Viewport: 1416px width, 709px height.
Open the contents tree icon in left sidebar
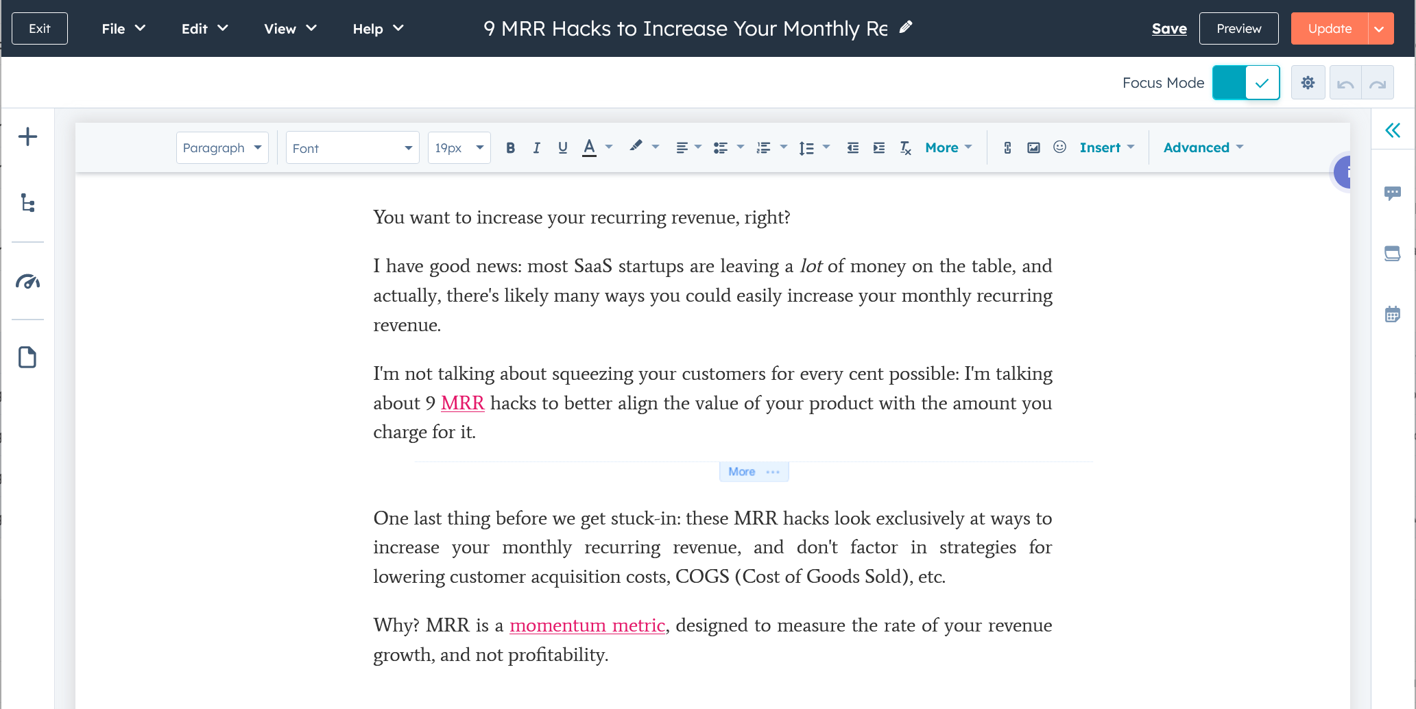click(x=27, y=203)
